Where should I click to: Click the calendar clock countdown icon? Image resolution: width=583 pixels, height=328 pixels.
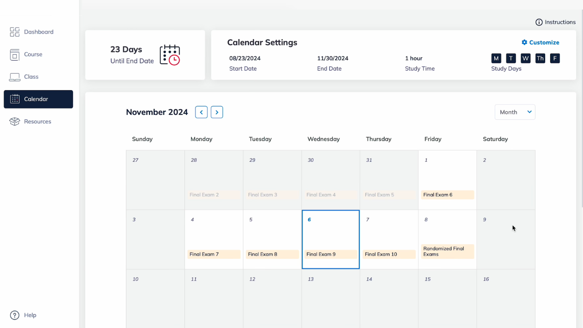pos(170,55)
